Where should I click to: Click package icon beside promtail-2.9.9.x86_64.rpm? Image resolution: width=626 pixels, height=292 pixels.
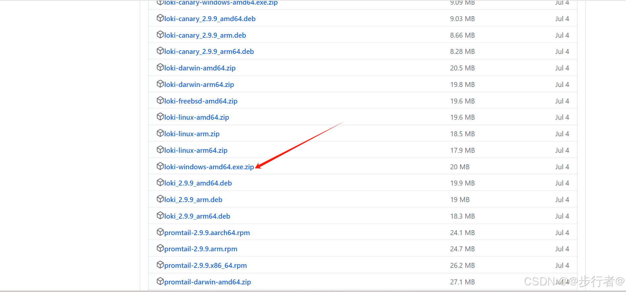tap(160, 265)
